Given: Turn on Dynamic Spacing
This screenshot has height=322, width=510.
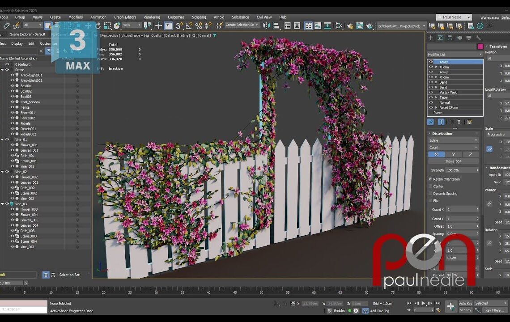Looking at the screenshot, I should pos(431,193).
